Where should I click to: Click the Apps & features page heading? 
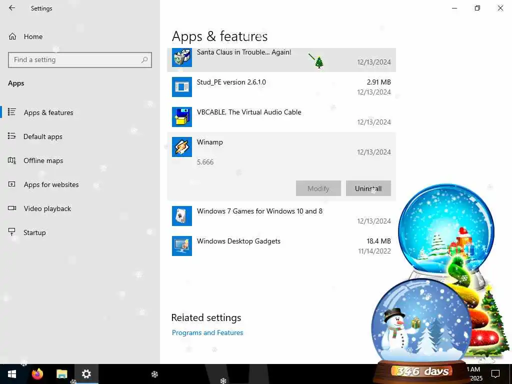[x=219, y=36]
